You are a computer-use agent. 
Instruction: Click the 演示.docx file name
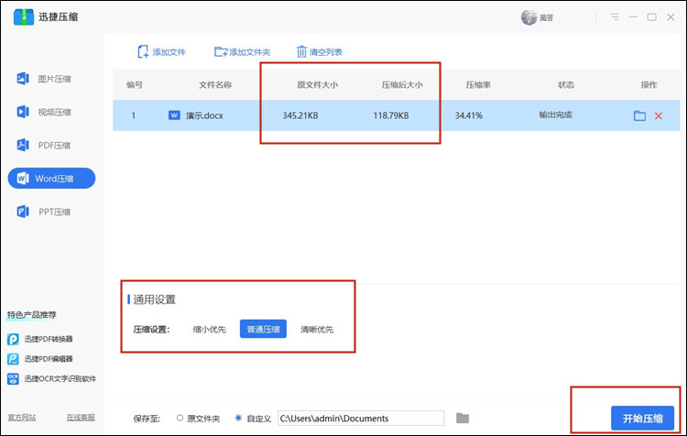[204, 115]
